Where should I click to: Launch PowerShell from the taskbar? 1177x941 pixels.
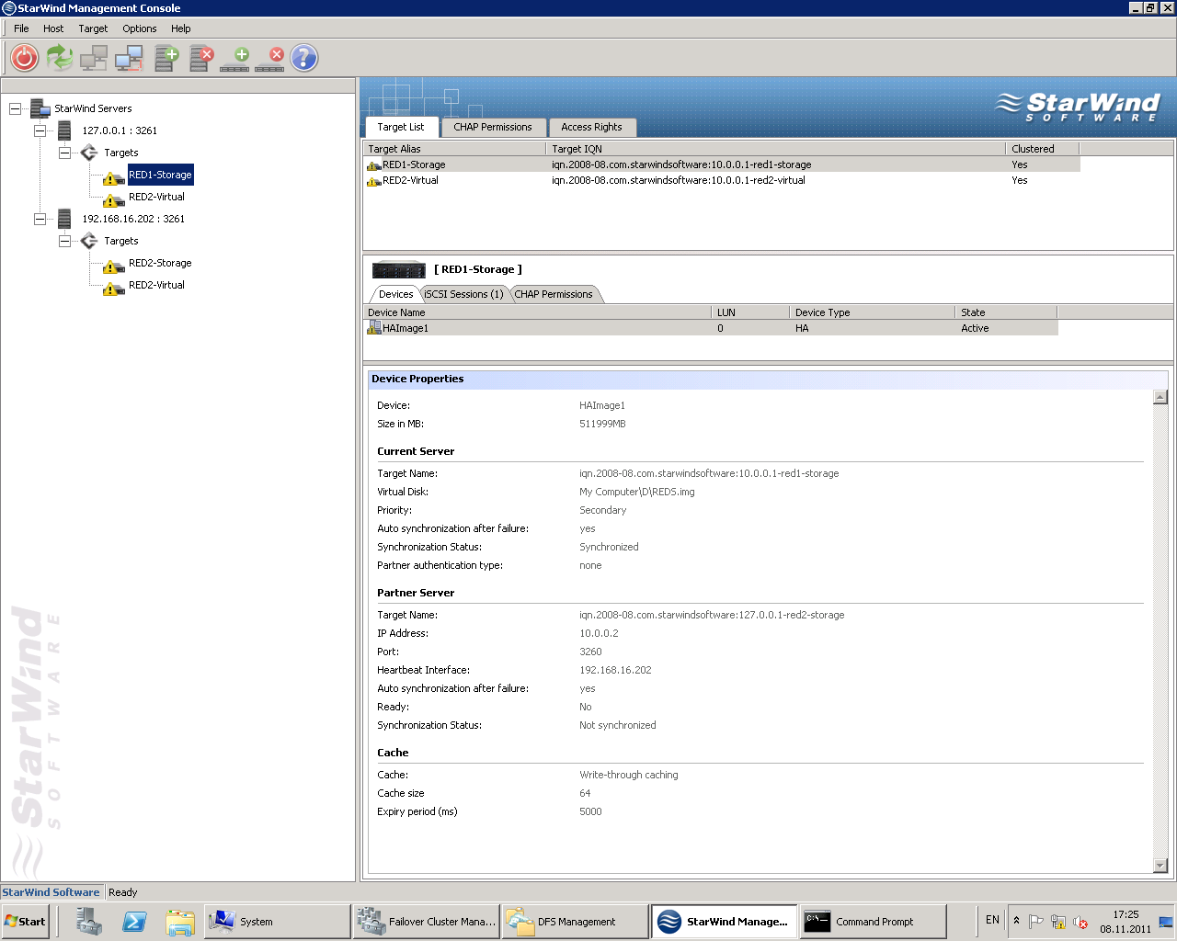(134, 921)
